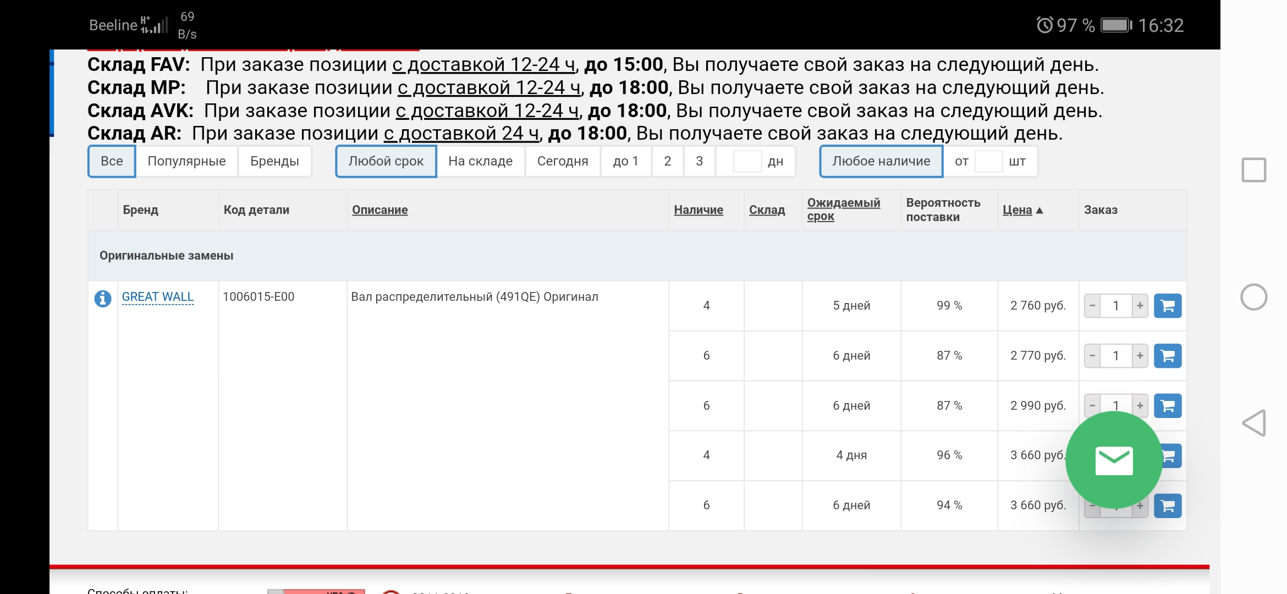Open AR warehouse delivery 24 ч link

coord(461,134)
